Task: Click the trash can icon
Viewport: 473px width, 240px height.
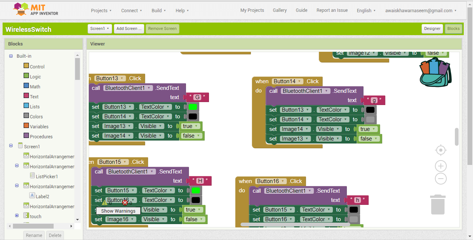Action: click(438, 204)
